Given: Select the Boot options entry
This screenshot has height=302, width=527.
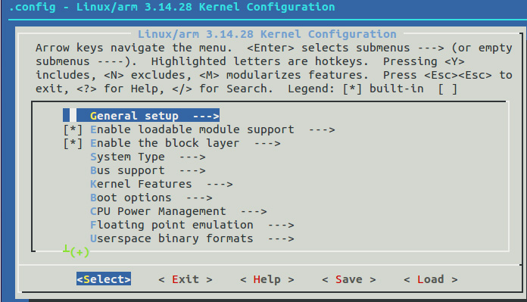Looking at the screenshot, I should tap(151, 198).
